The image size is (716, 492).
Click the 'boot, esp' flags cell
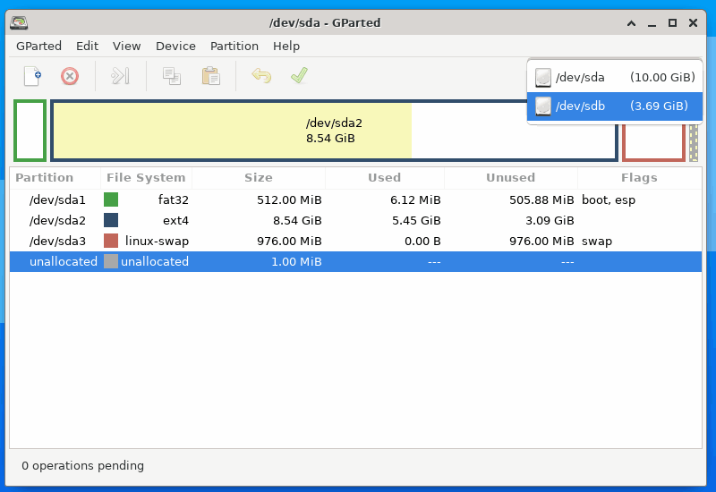coord(609,199)
